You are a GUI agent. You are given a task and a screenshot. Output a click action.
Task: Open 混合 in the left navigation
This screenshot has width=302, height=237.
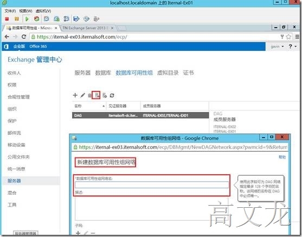(12, 193)
